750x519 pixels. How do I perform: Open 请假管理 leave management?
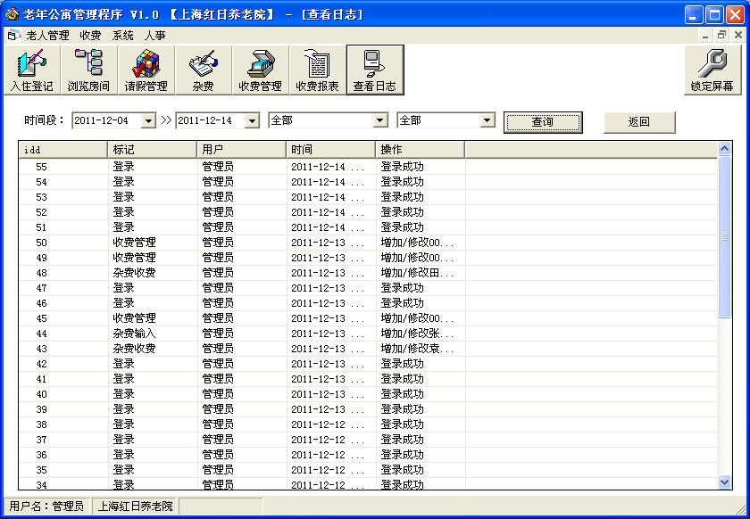[146, 70]
